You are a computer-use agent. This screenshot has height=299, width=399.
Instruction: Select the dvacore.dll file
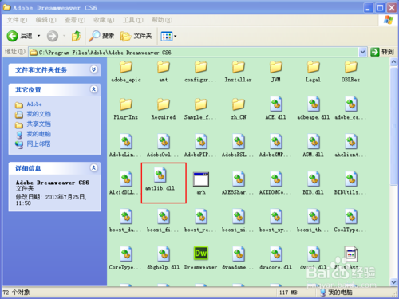[x=276, y=258]
